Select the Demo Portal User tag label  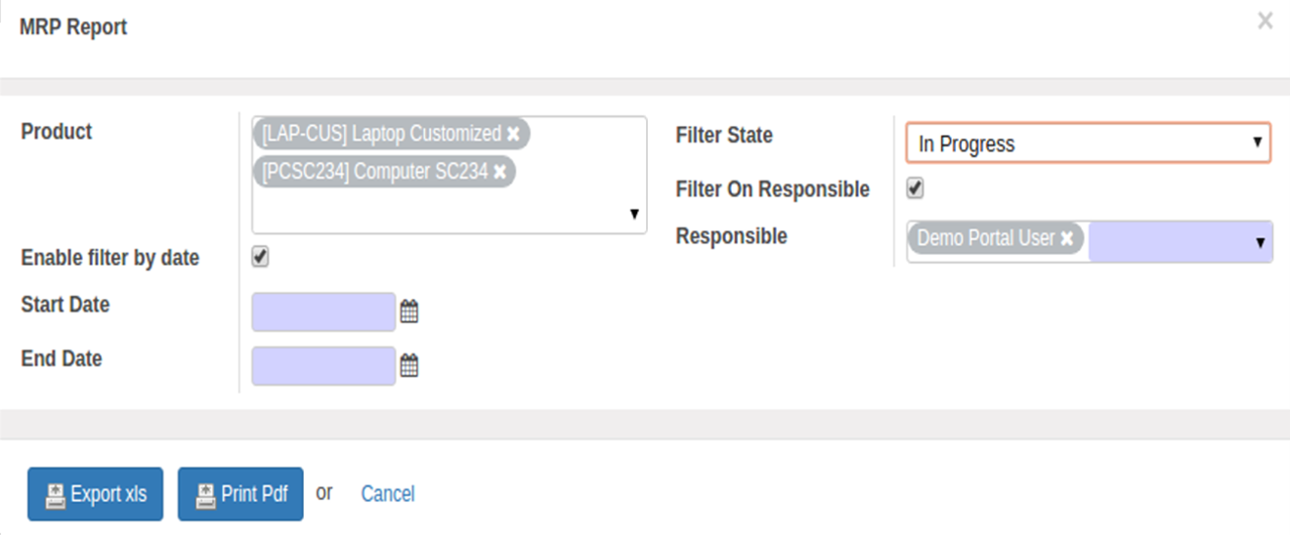tap(986, 238)
